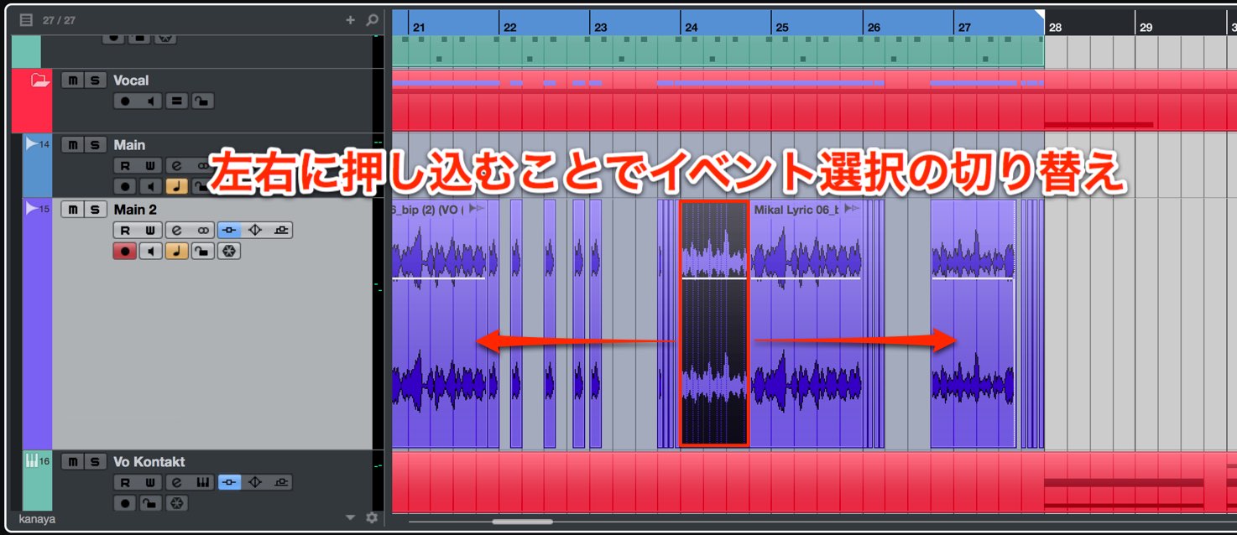1237x535 pixels.
Task: Solo the Main track
Action: tap(96, 145)
